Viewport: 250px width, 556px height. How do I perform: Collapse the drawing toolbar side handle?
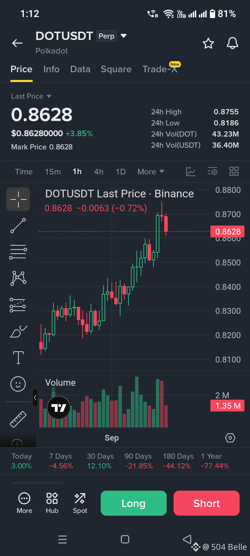click(x=35, y=398)
